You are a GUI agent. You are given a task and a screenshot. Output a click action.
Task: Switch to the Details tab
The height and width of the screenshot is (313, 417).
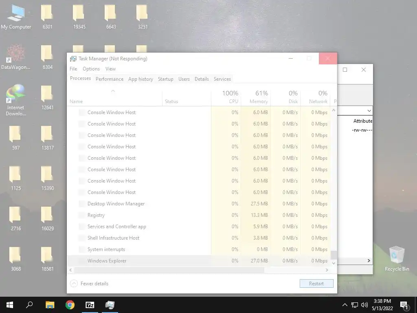[202, 79]
